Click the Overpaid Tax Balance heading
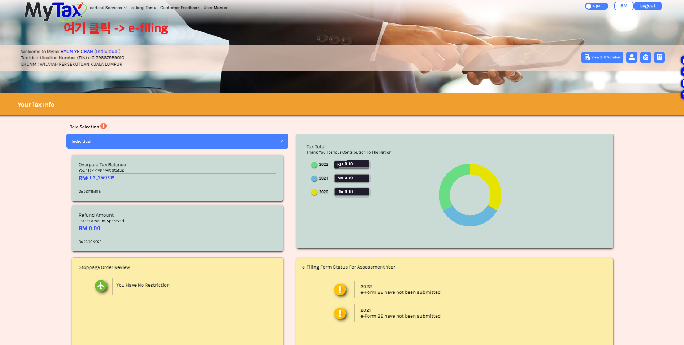Screen dimensions: 684x345 (x=102, y=165)
